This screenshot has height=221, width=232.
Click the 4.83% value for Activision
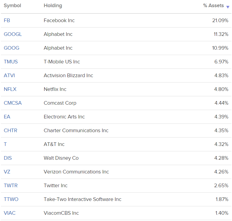point(221,75)
